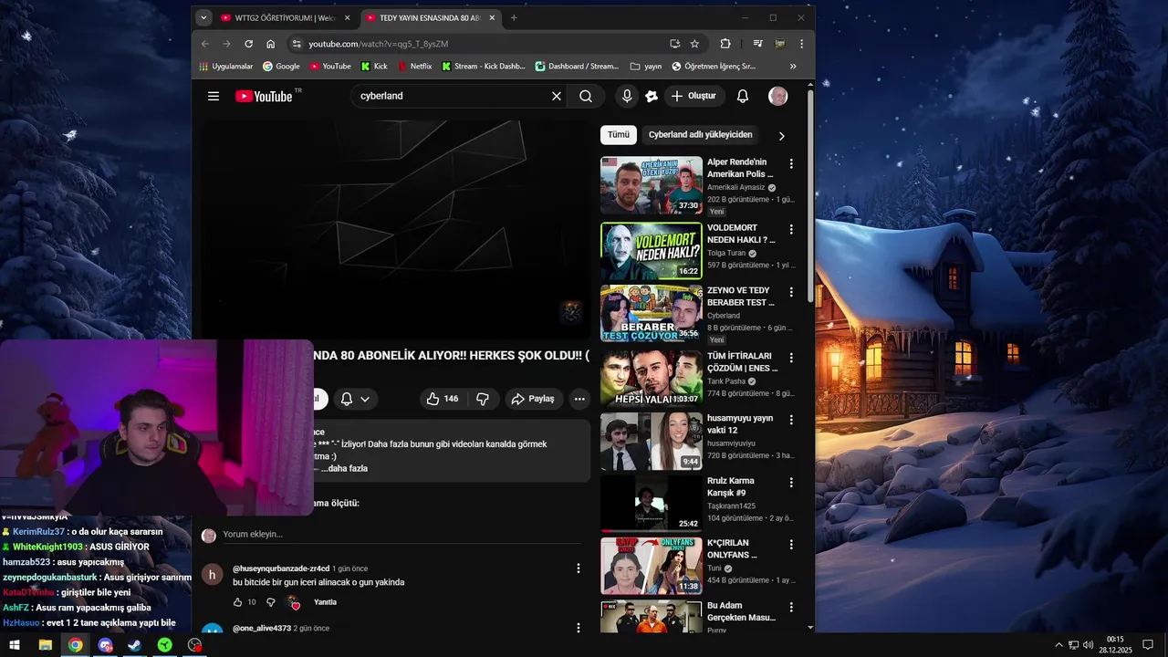
Task: Click the search magnifier button
Action: pyautogui.click(x=586, y=96)
